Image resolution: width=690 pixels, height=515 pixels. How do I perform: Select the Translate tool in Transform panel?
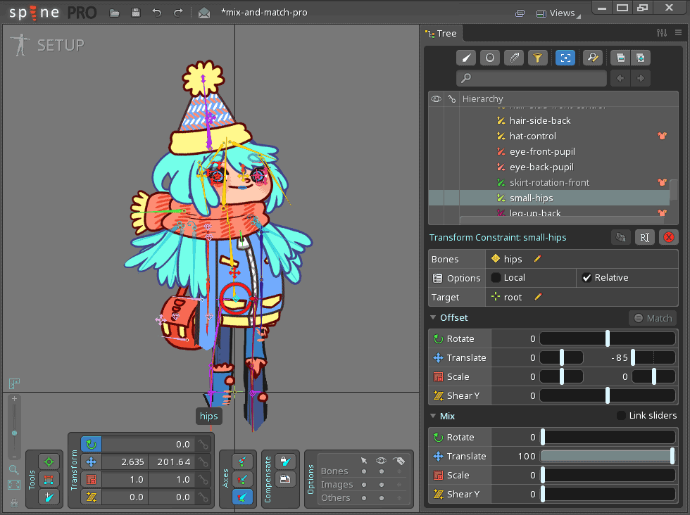point(91,462)
